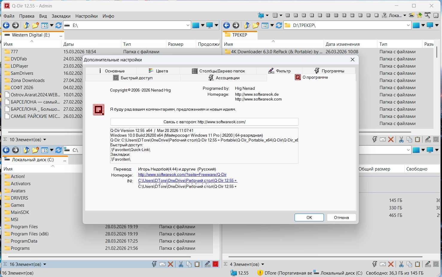
Task: Open the Настройки menu
Action: click(86, 16)
